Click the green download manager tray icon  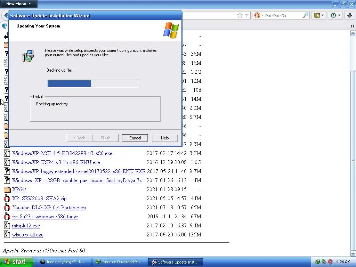click(324, 262)
